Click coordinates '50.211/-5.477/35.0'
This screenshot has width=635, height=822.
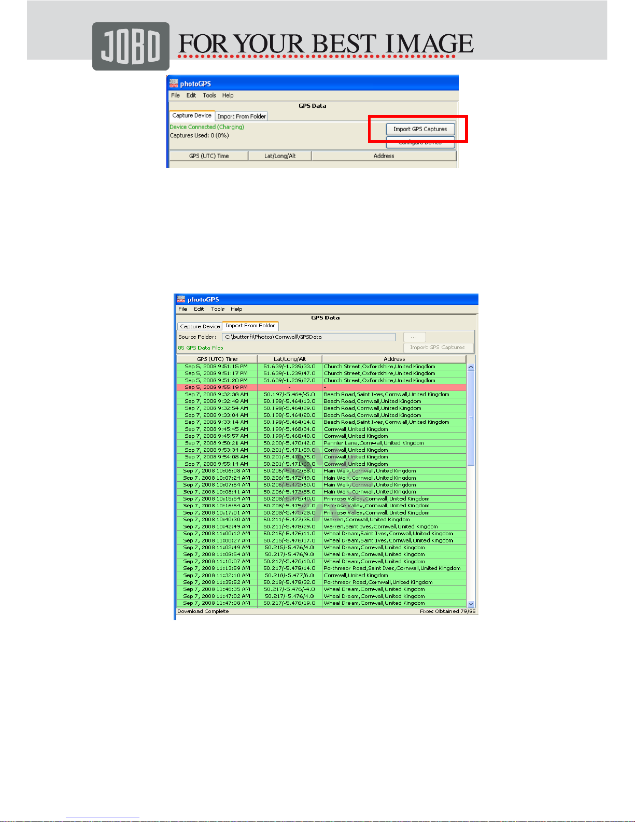(x=289, y=520)
